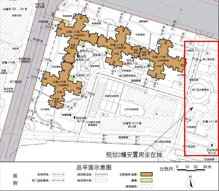Click the arrow above right-side 机动车库出入口 label
The width and height of the screenshot is (219, 191).
tap(212, 145)
